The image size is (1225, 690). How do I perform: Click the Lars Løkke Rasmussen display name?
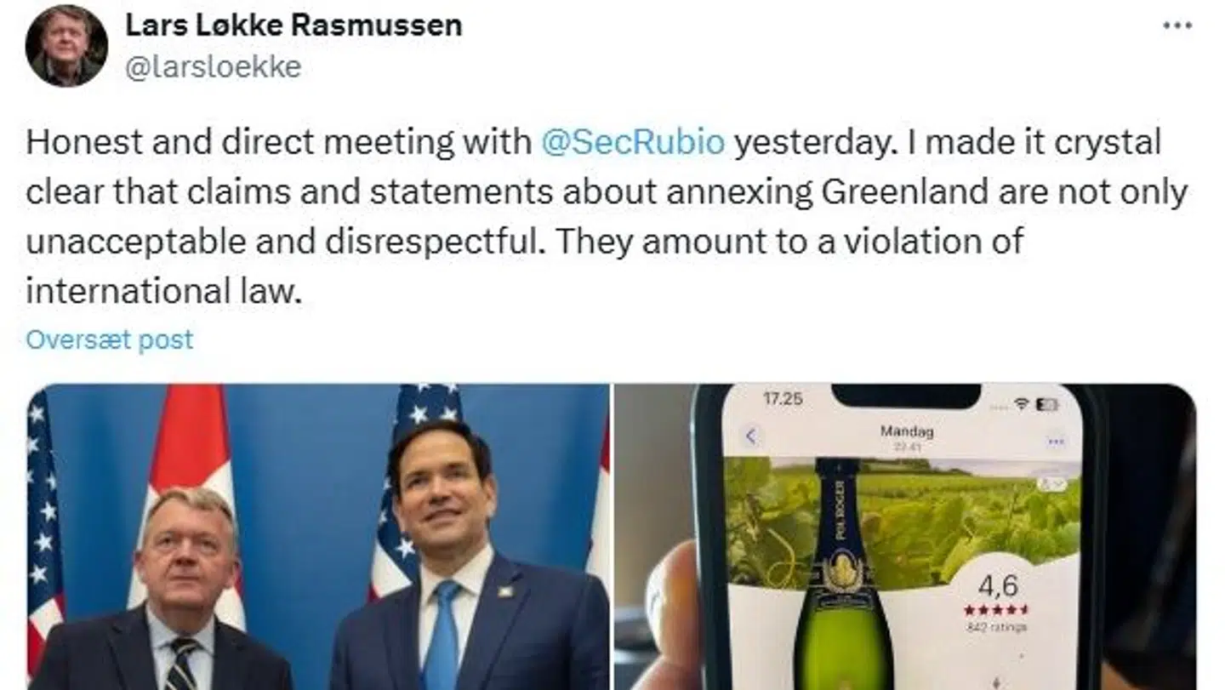[293, 26]
